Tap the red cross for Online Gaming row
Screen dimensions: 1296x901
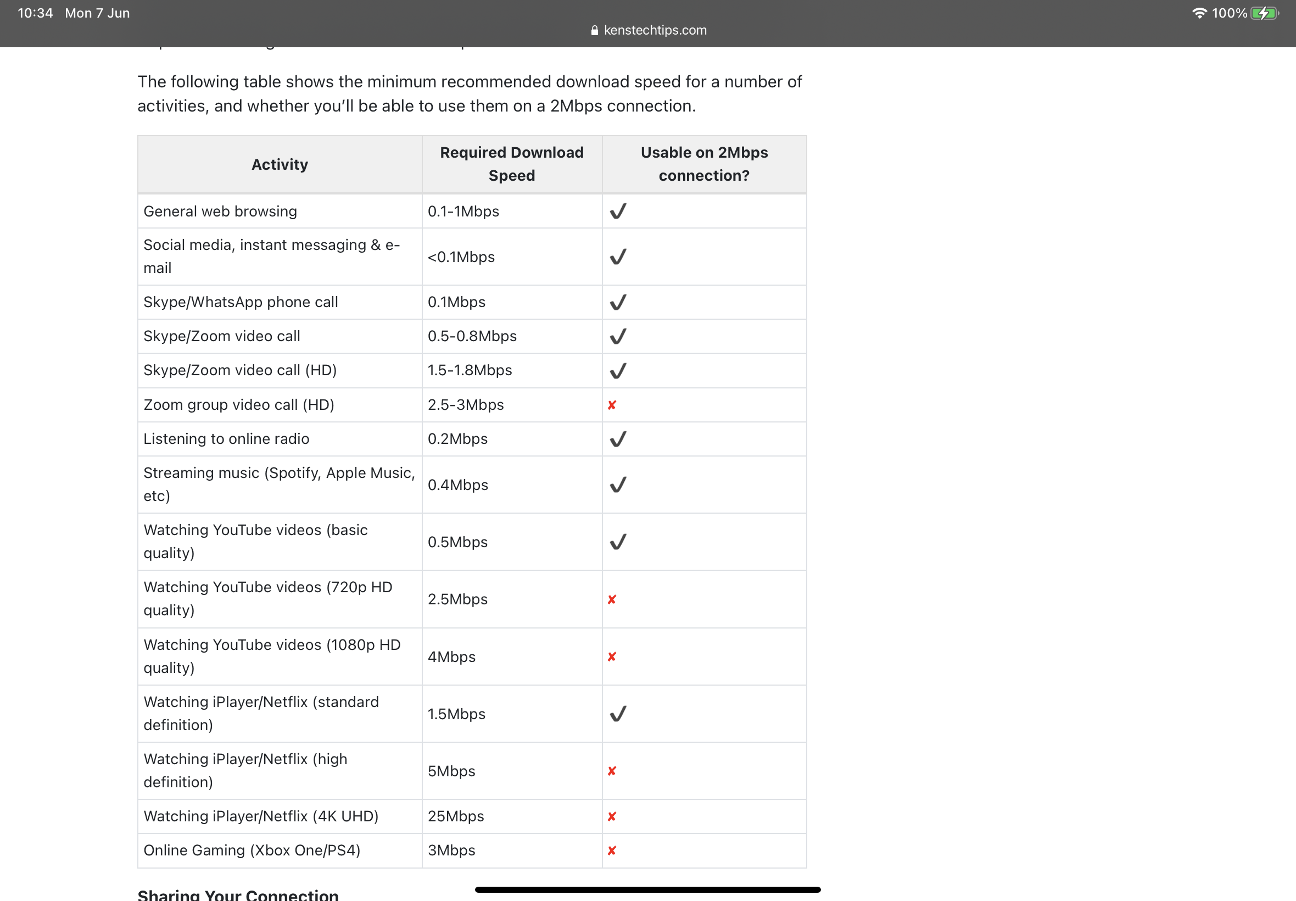click(612, 850)
